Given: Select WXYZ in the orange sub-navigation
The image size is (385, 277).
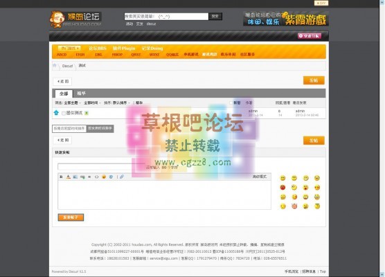Looking at the screenshot, I should (154, 55).
